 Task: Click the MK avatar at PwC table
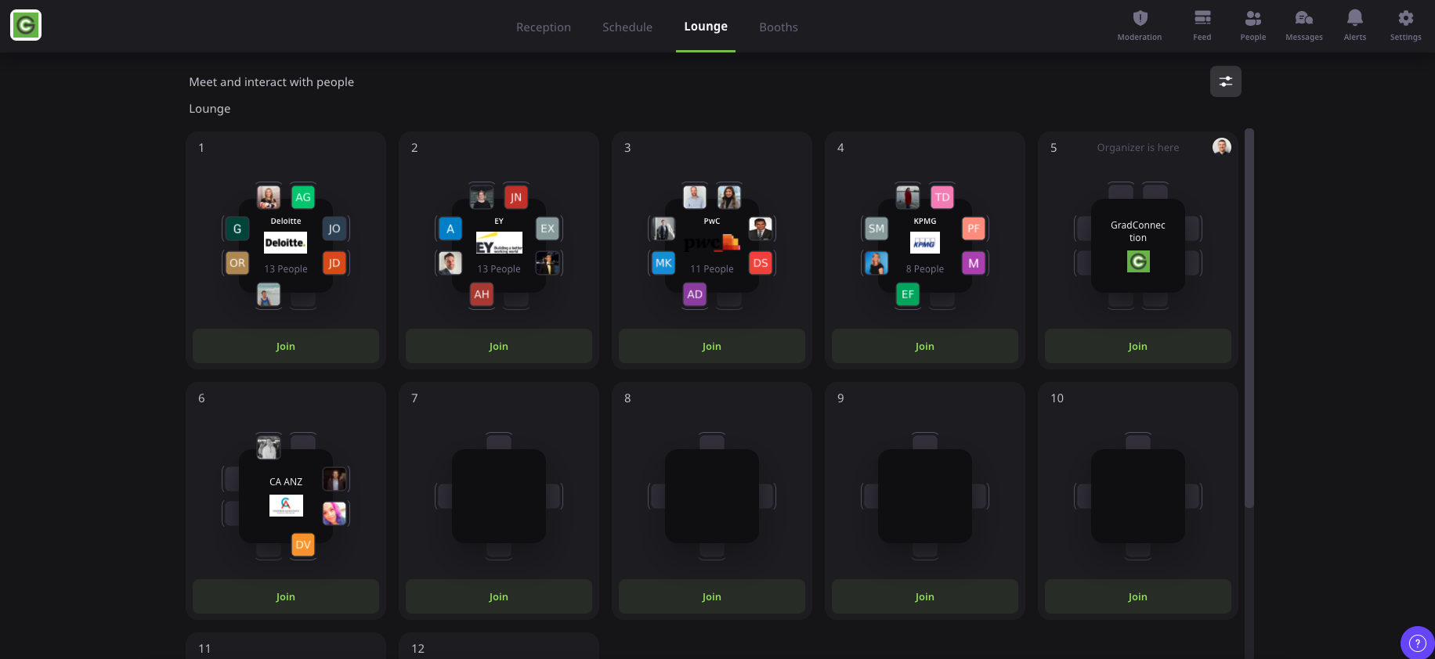coord(663,263)
